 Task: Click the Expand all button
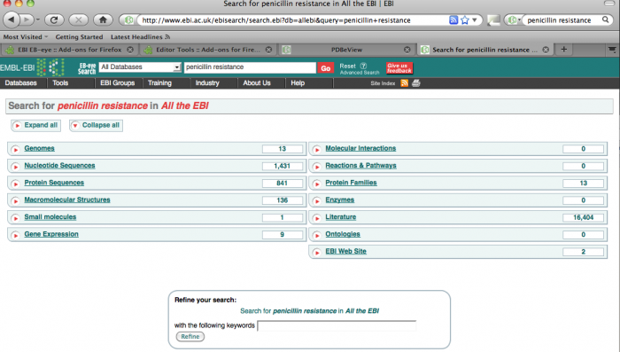36,126
